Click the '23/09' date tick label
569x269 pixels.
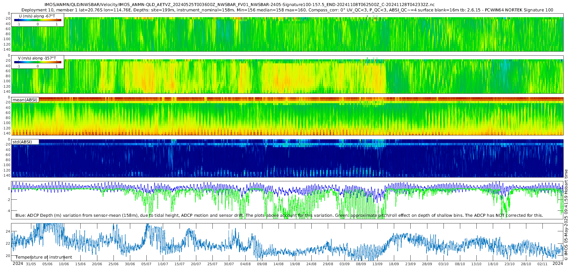pyautogui.click(x=410, y=264)
